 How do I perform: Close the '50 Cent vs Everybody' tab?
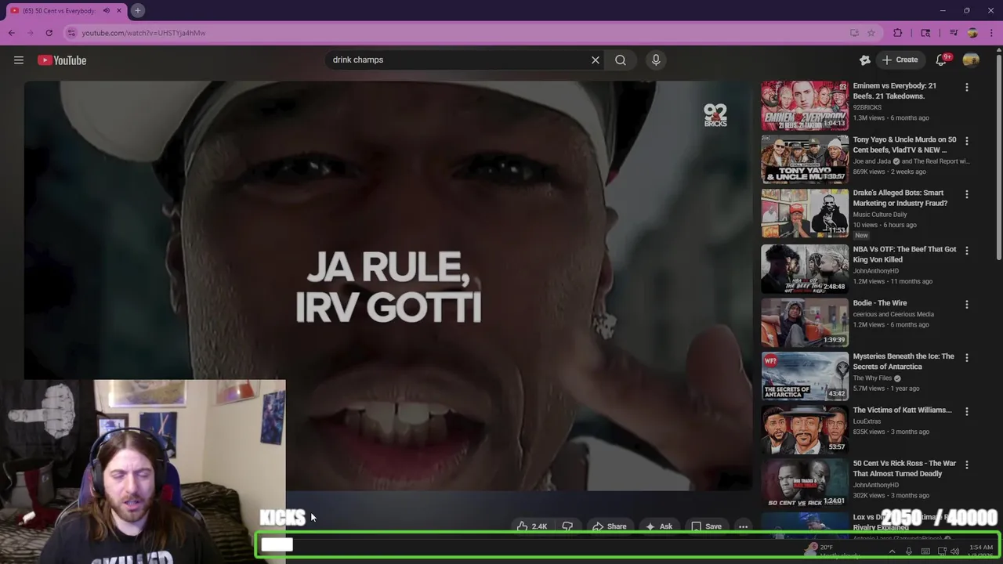point(119,11)
